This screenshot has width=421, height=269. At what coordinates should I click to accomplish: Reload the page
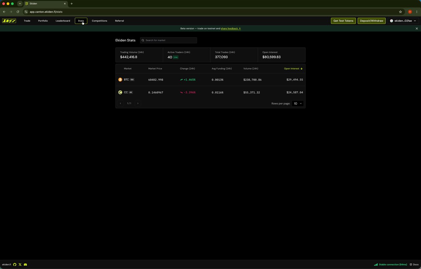[18, 12]
